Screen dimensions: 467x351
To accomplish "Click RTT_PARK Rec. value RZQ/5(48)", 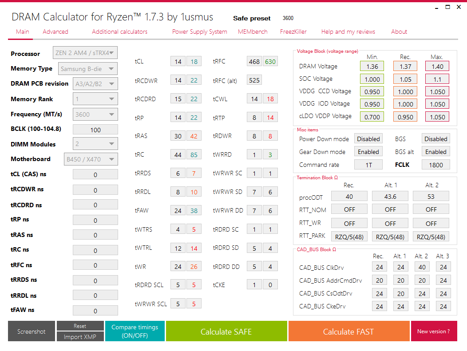I will (349, 237).
